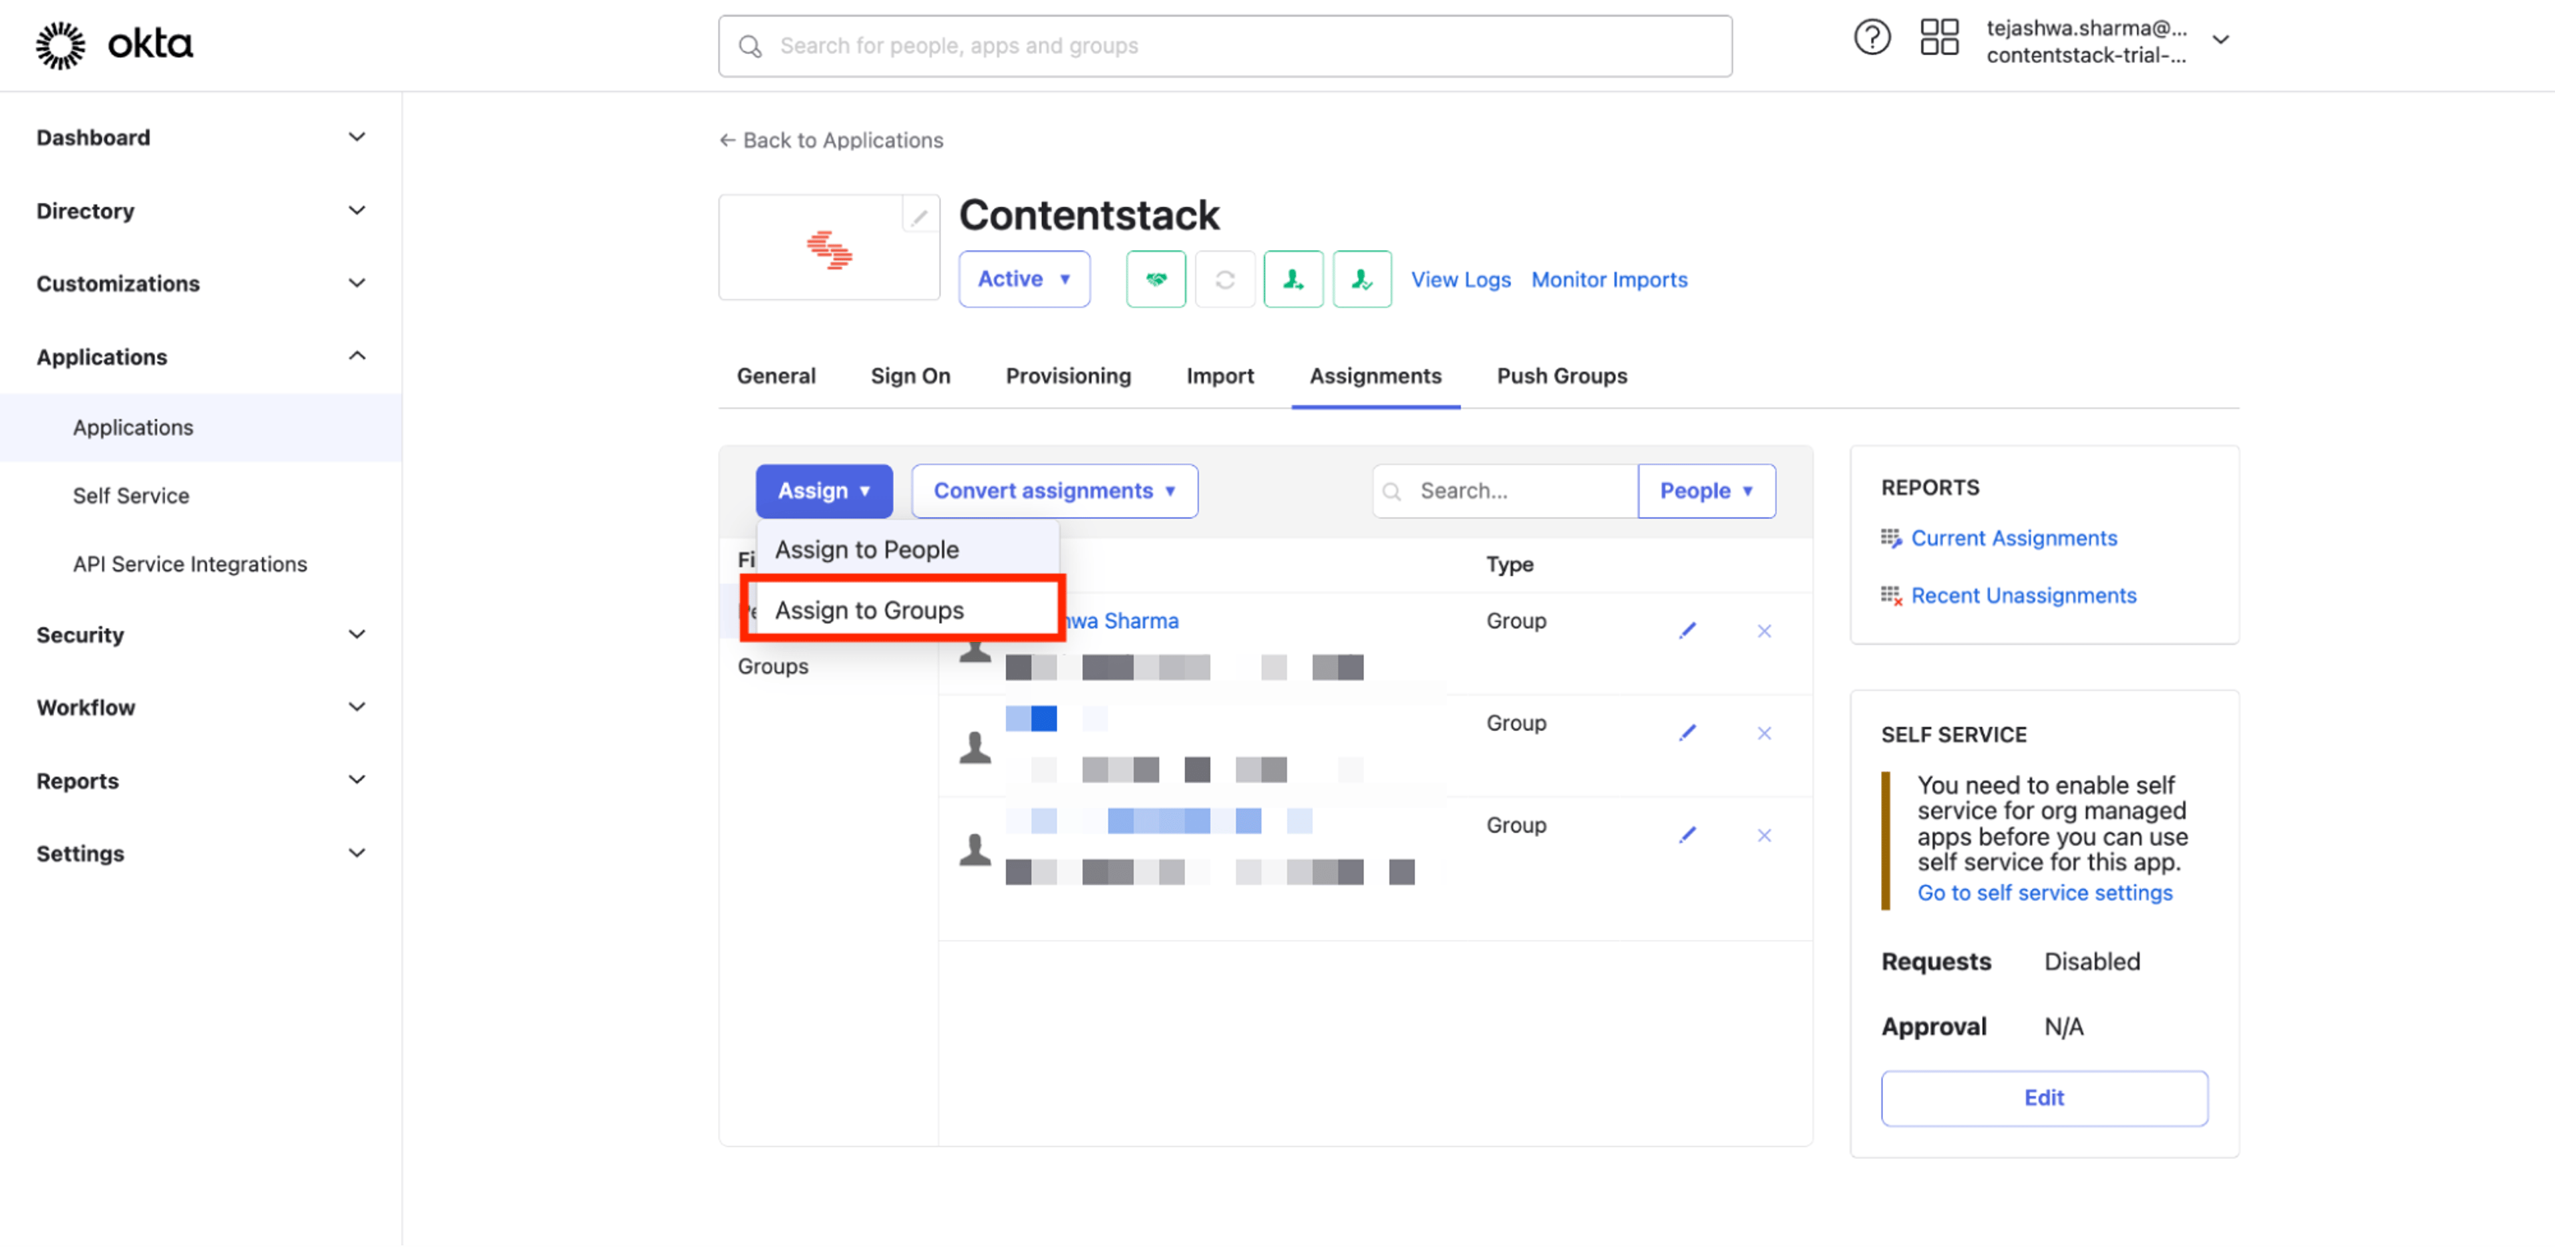Click the magnifier icon in assignments search
This screenshot has width=2555, height=1248.
(1393, 492)
